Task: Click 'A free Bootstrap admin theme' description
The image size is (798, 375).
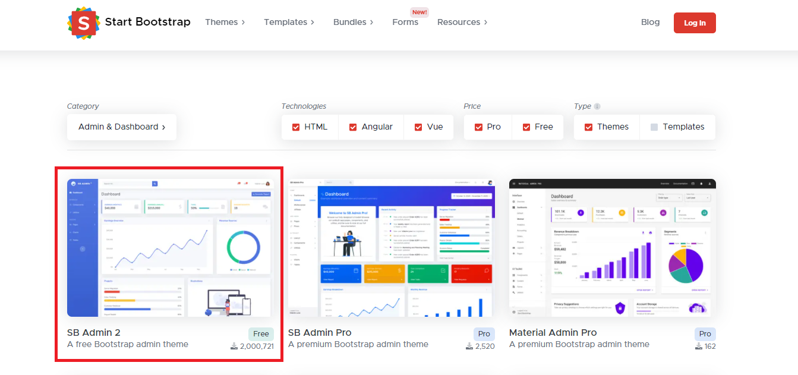Action: point(128,344)
